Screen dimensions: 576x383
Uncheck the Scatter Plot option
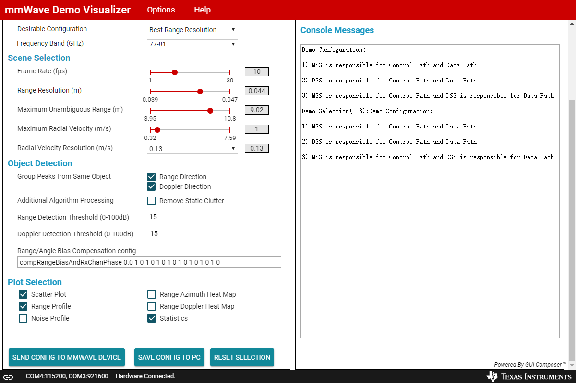(x=23, y=294)
